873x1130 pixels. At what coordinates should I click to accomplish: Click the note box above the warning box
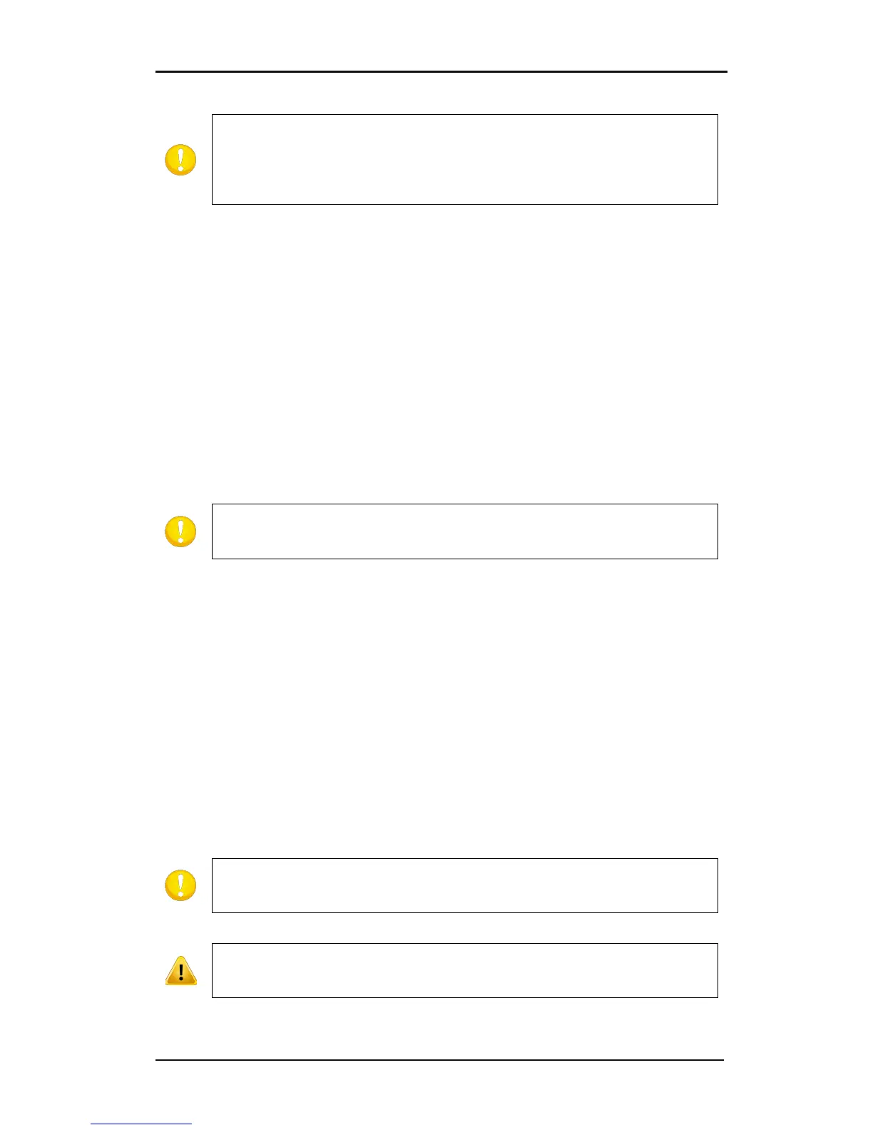click(464, 885)
